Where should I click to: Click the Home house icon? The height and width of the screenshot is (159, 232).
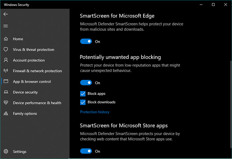(6, 39)
